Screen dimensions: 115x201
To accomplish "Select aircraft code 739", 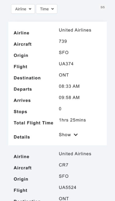I will pos(63,41).
